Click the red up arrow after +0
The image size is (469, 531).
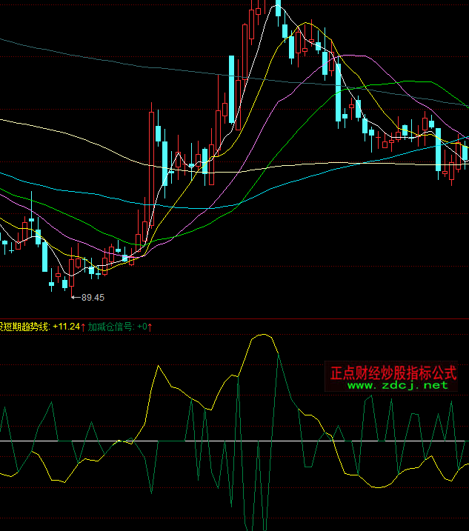149,327
